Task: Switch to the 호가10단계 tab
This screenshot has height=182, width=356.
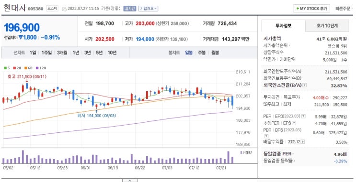Action: point(327,26)
